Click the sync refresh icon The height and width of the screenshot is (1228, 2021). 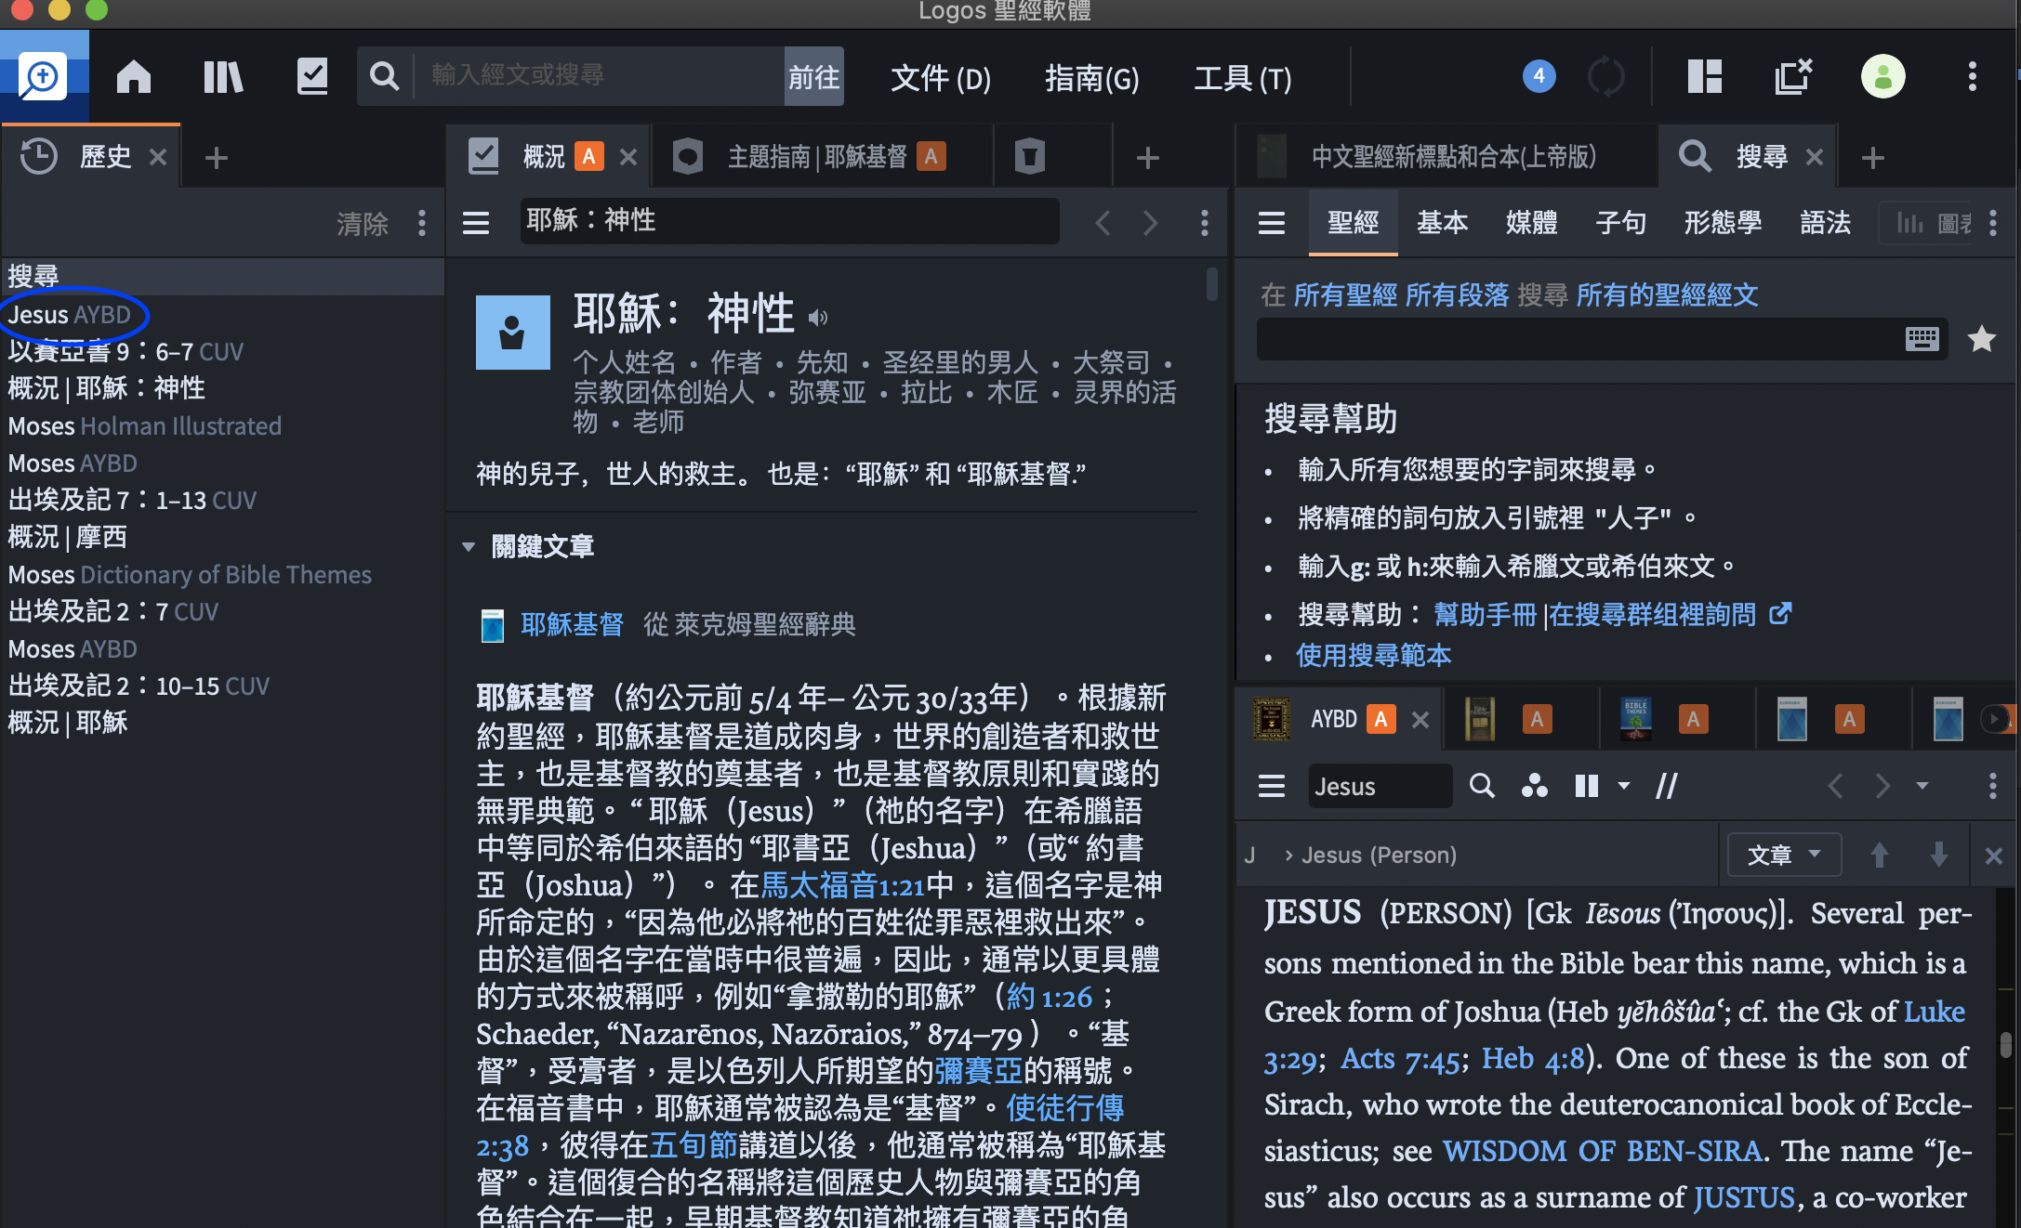(1605, 76)
